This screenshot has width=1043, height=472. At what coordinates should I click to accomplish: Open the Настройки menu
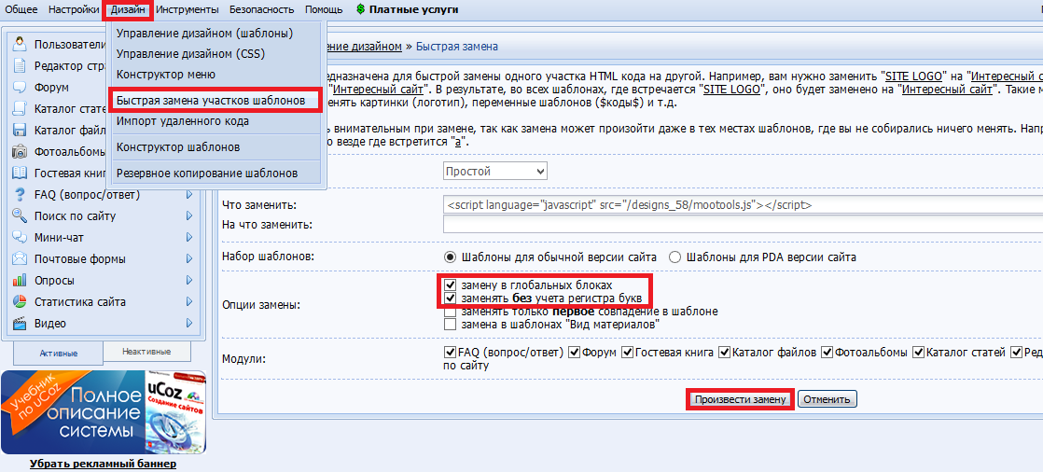pos(75,9)
